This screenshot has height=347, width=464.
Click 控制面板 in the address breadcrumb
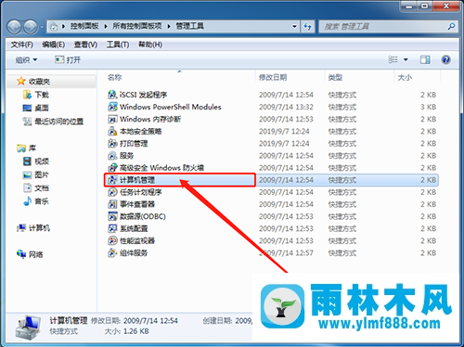click(x=84, y=26)
